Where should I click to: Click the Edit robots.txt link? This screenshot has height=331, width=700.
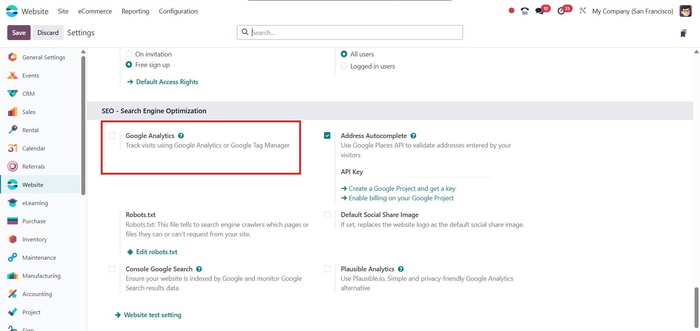pyautogui.click(x=152, y=252)
